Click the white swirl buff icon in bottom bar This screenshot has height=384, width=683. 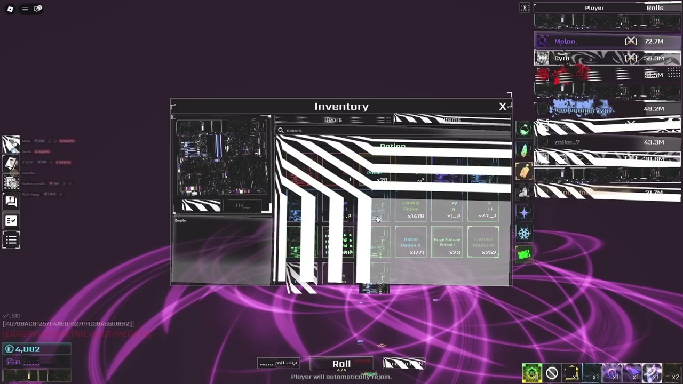tap(652, 373)
